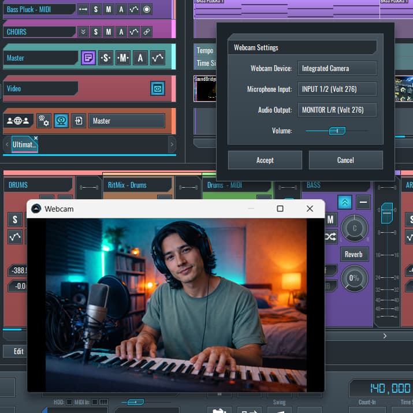Go to next tab with right chevron
Viewport: 413px width, 413px height.
pos(172,144)
